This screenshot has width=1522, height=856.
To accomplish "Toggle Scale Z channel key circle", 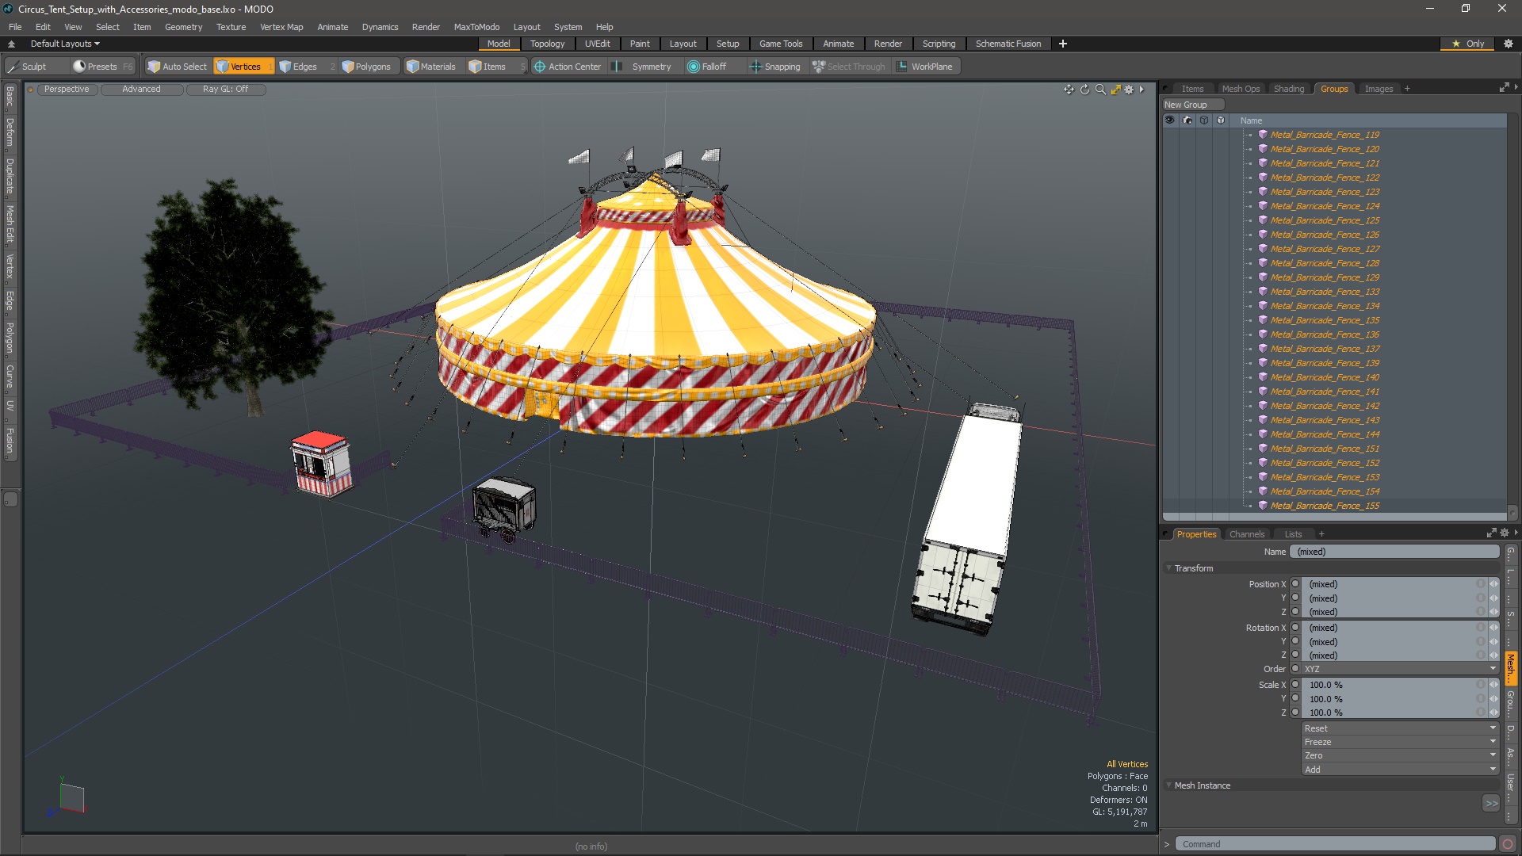I will click(x=1295, y=713).
